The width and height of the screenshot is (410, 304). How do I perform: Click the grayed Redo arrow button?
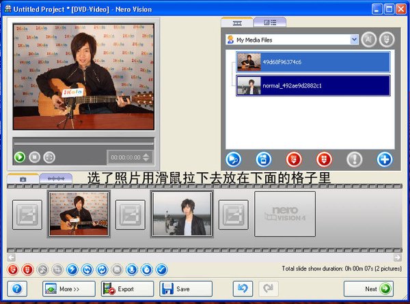point(269,289)
